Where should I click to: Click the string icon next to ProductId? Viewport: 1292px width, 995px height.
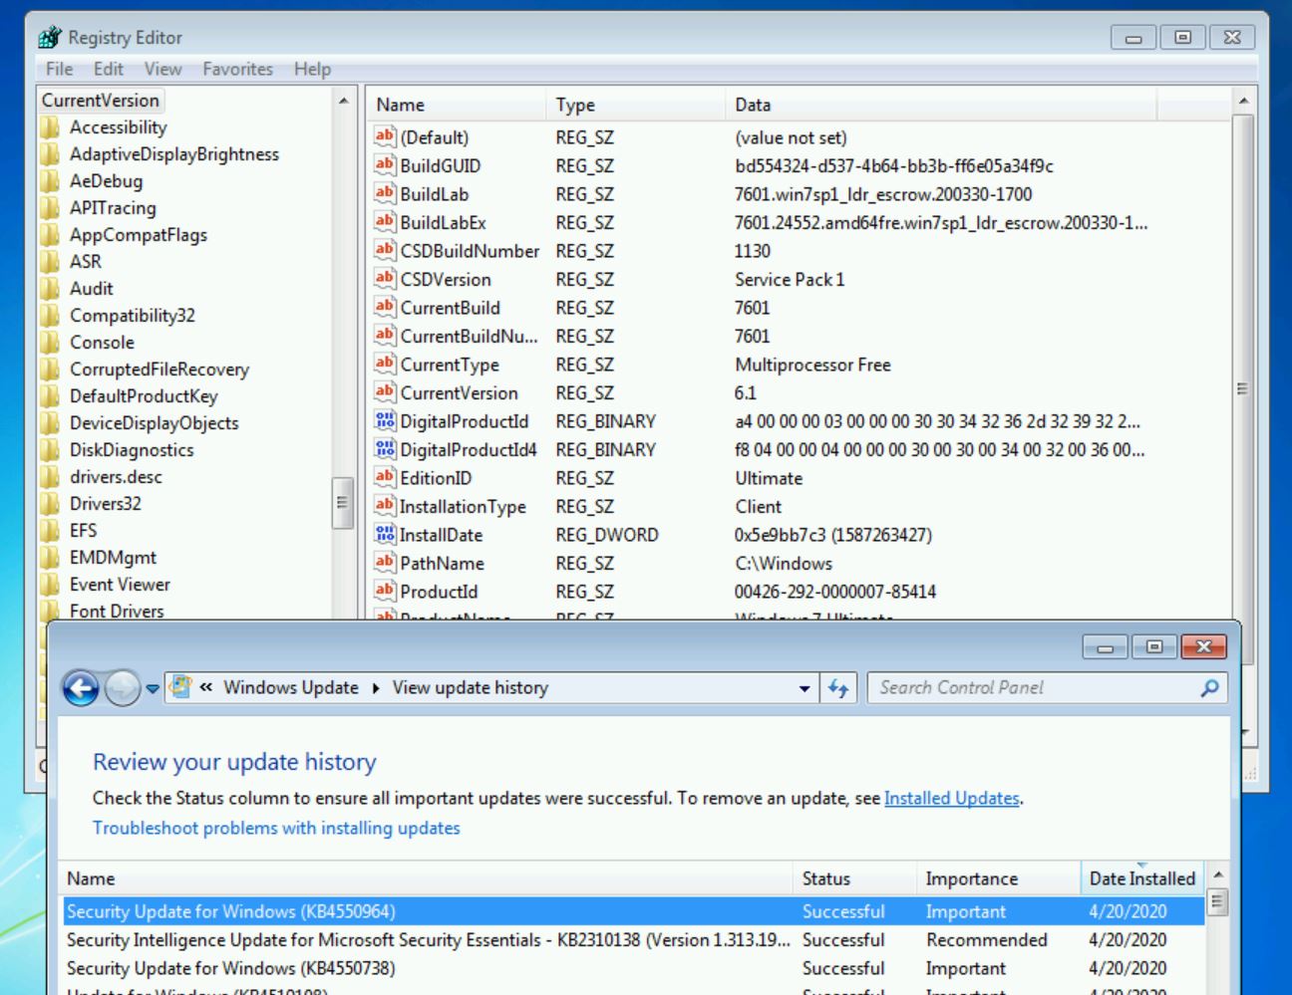(385, 591)
